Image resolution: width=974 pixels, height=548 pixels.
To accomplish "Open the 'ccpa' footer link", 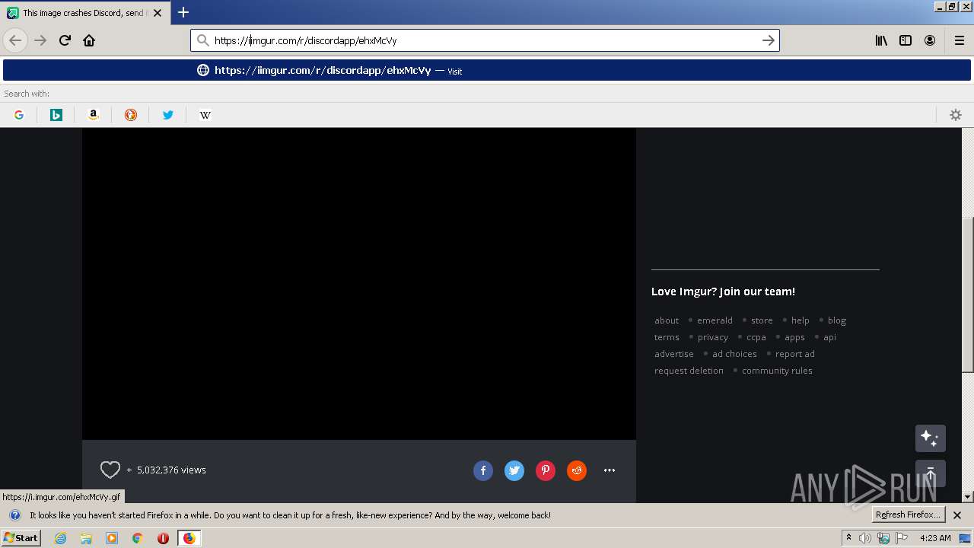I will (756, 337).
